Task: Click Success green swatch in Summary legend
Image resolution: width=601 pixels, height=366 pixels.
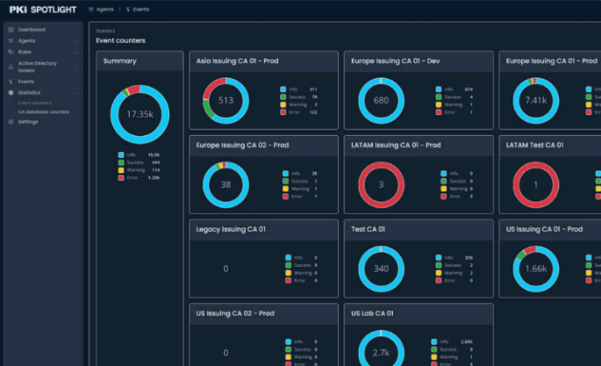Action: pos(121,162)
